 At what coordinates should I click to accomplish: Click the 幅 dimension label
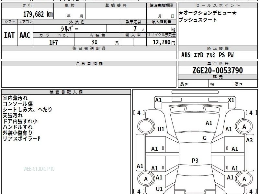coord(212,84)
